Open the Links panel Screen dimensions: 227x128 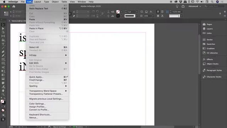[207, 33]
